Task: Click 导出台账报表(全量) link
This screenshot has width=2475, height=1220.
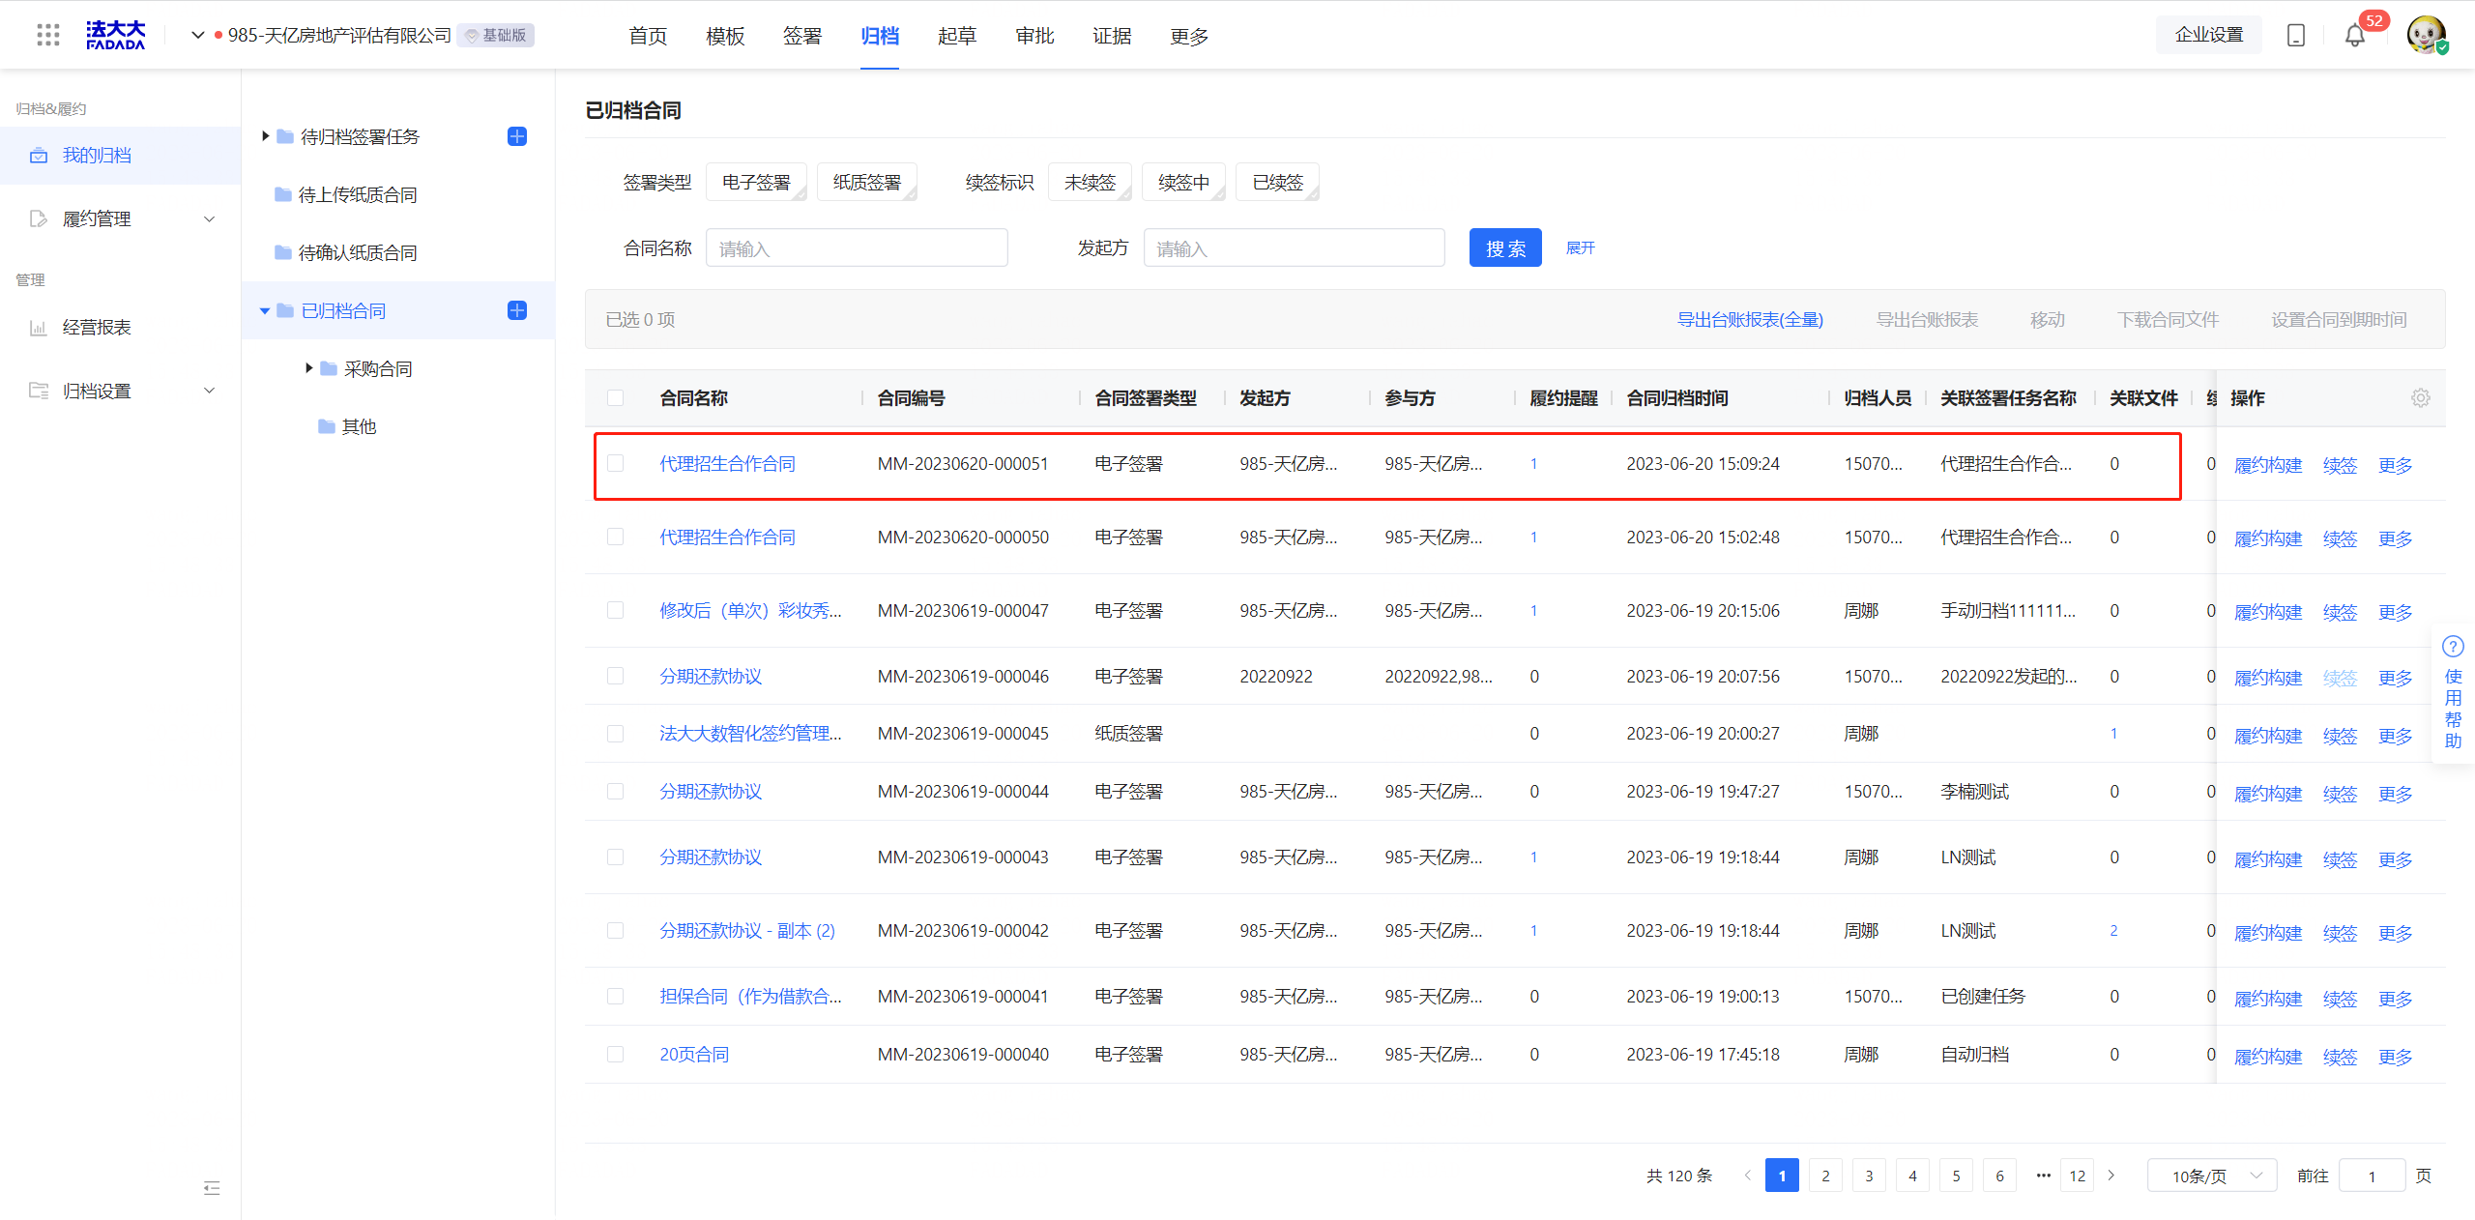Action: tap(1749, 320)
